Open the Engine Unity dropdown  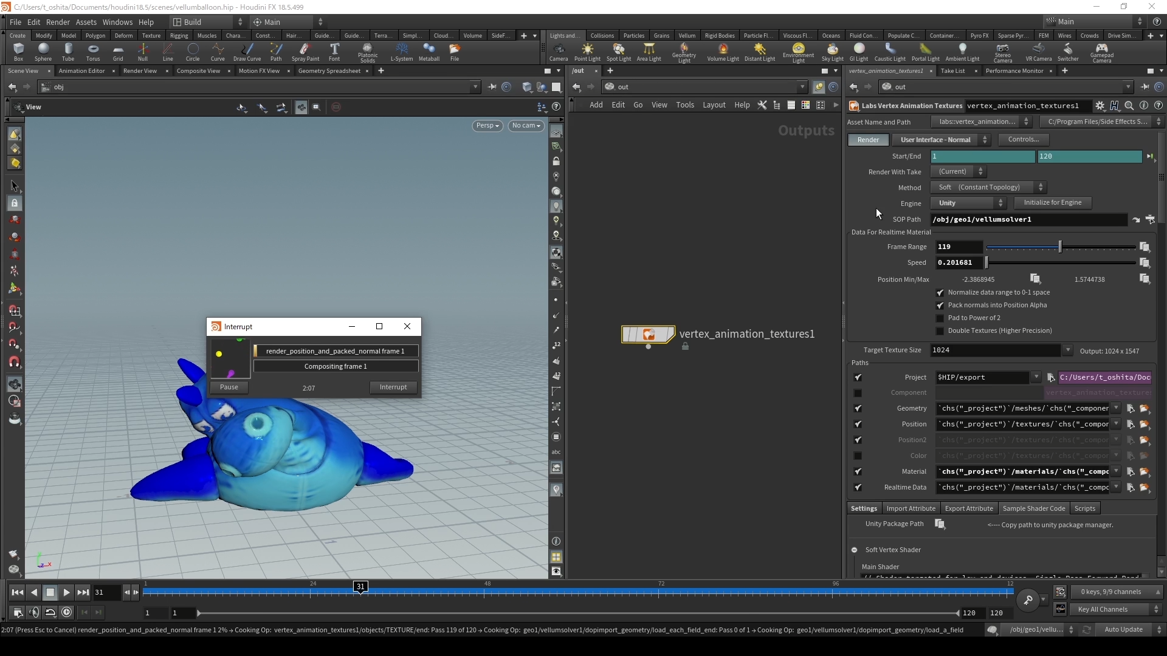[x=969, y=203]
